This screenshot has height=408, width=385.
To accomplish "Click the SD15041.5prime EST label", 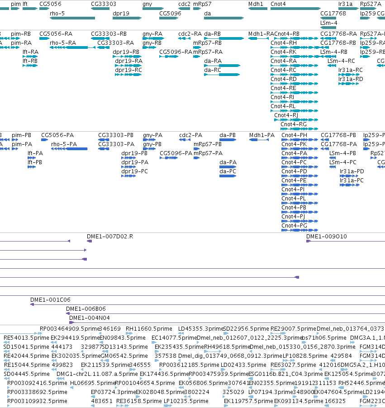I will point(26,346).
